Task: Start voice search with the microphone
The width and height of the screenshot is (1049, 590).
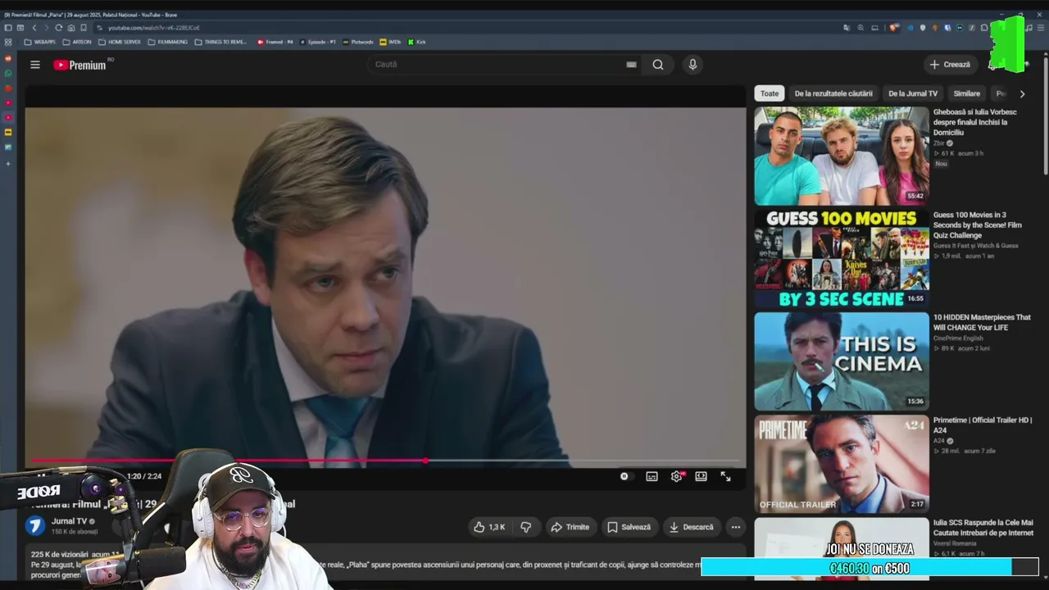Action: pos(693,65)
